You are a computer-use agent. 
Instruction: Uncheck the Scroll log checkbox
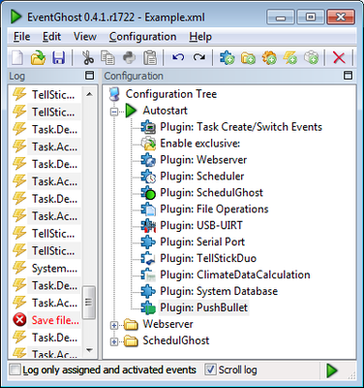(x=210, y=370)
